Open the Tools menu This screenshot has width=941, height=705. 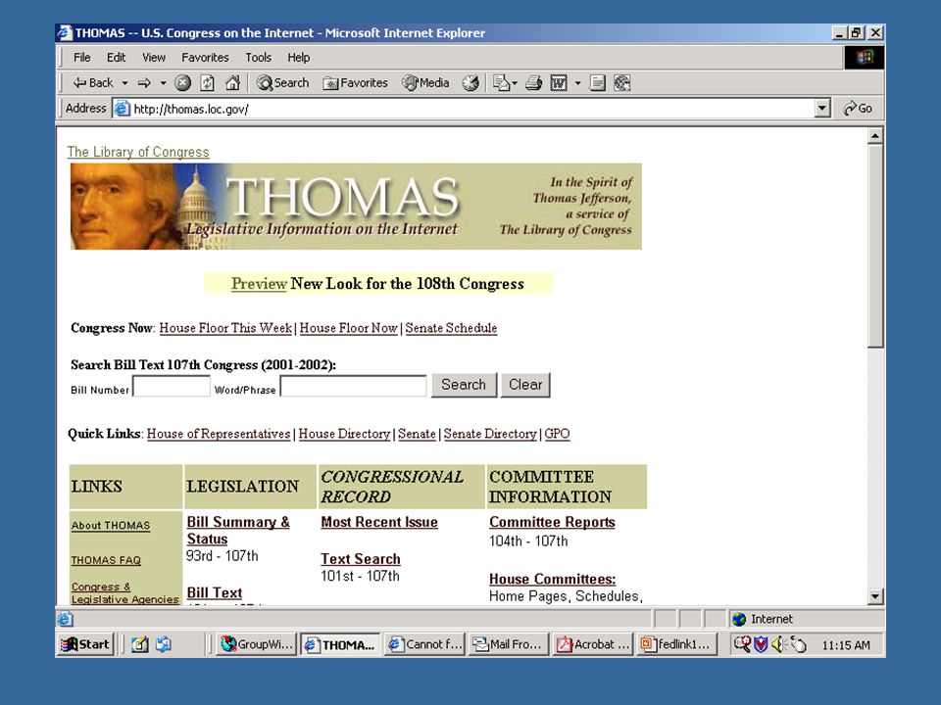(258, 58)
